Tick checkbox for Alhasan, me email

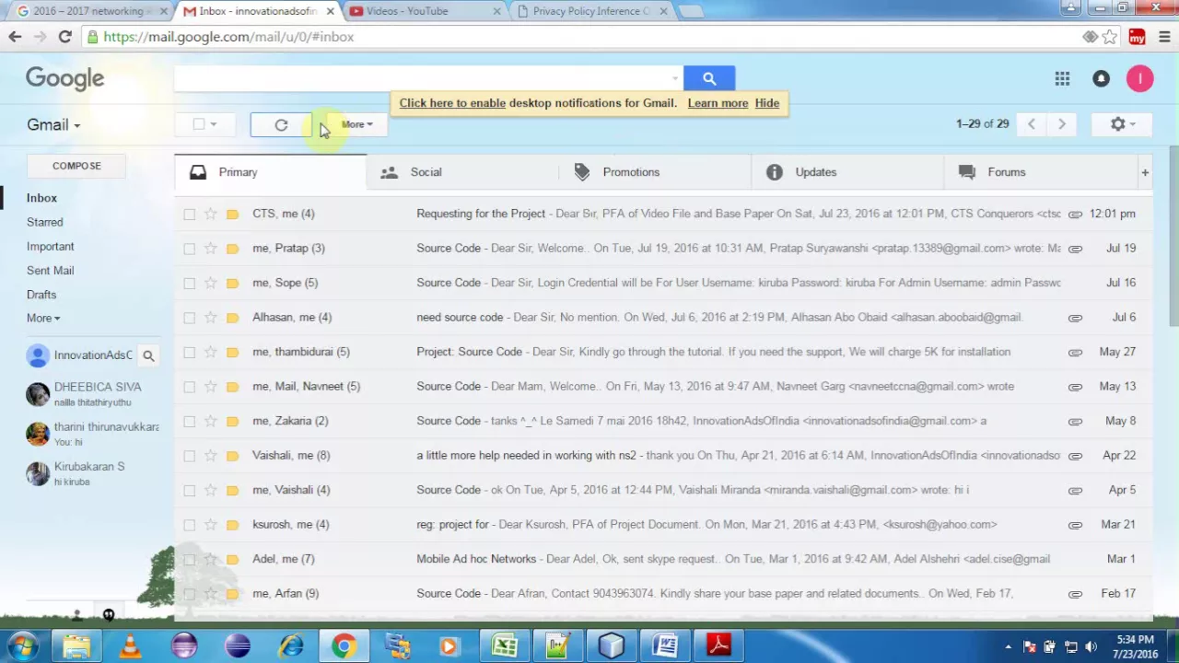(189, 318)
